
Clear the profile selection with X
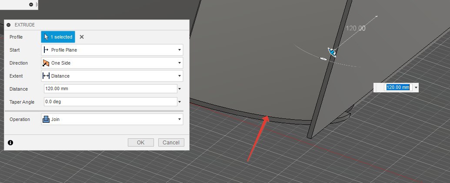82,37
